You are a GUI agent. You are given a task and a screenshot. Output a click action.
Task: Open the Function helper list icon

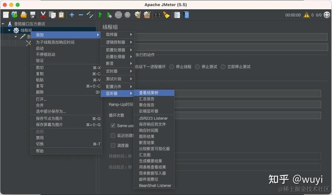177,15
